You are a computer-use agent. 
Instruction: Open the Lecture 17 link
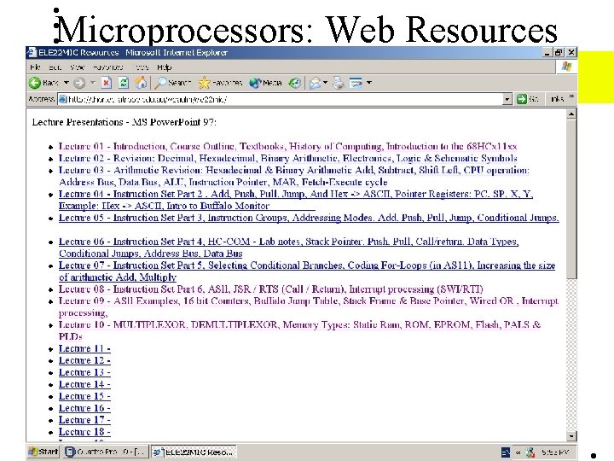tap(84, 420)
